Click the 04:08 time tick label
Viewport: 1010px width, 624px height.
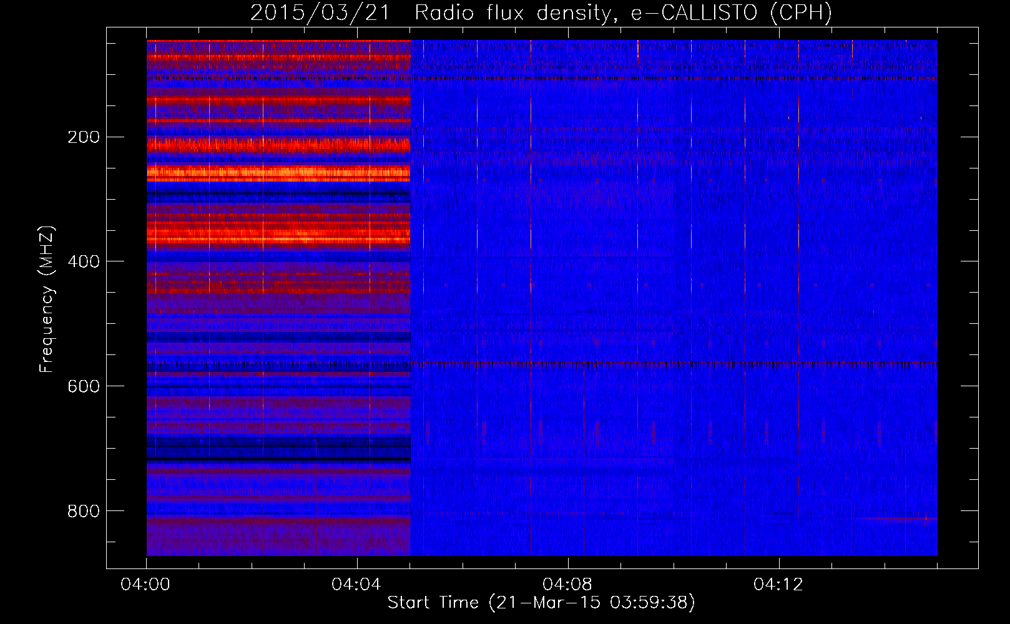click(x=567, y=585)
